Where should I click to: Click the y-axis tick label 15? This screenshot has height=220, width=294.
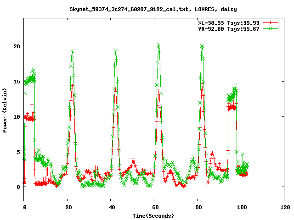(17, 82)
